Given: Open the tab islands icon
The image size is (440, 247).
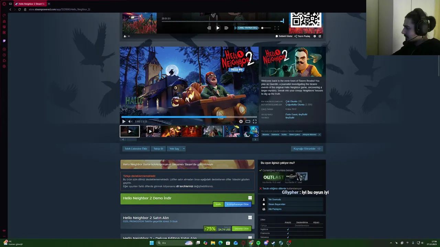Looking at the screenshot, I should pos(10,4).
